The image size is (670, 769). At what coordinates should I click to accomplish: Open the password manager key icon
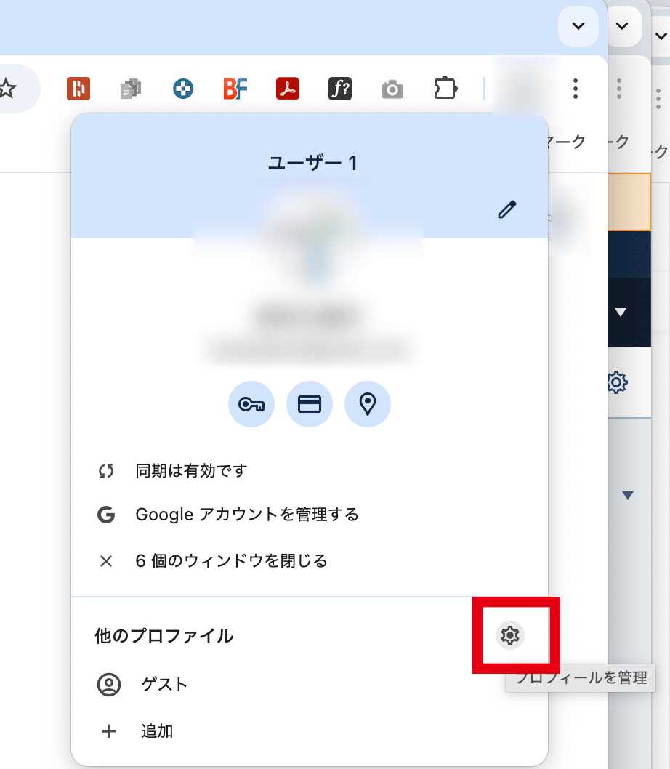pos(251,404)
